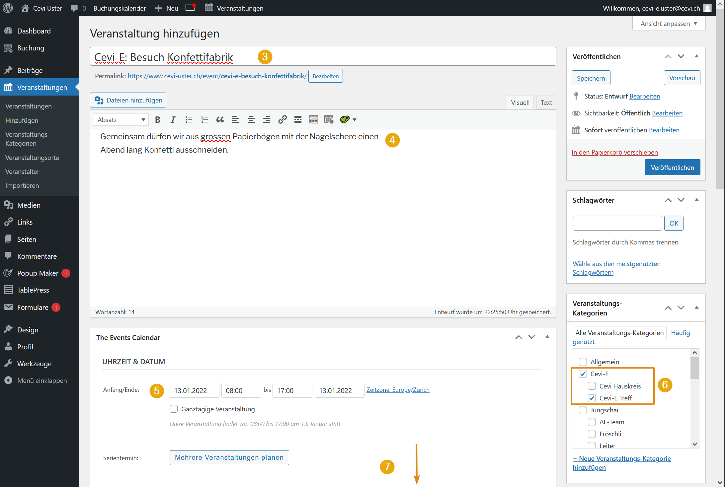
Task: Enable Ganztägige Veranstaltung checkbox
Action: pos(174,409)
